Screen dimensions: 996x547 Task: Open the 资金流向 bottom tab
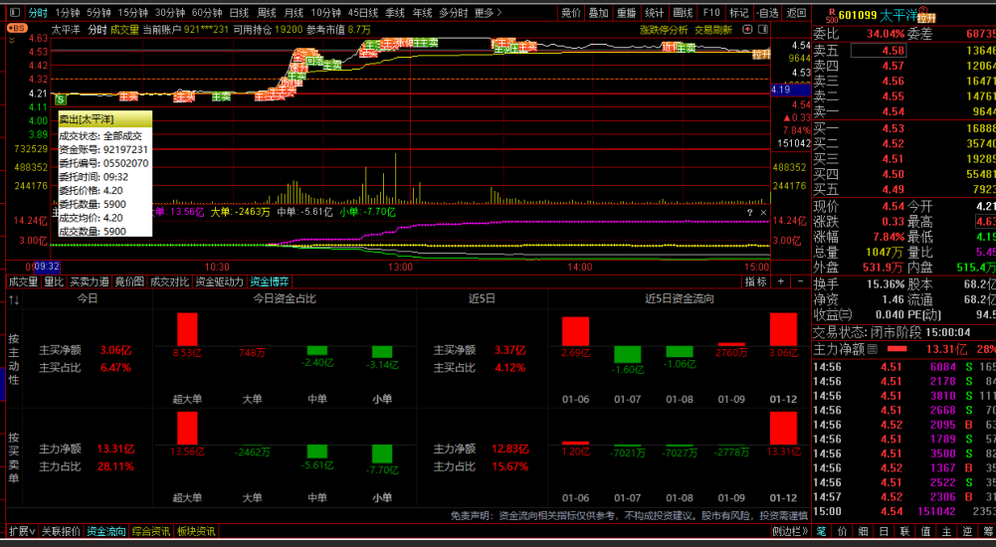click(x=106, y=531)
